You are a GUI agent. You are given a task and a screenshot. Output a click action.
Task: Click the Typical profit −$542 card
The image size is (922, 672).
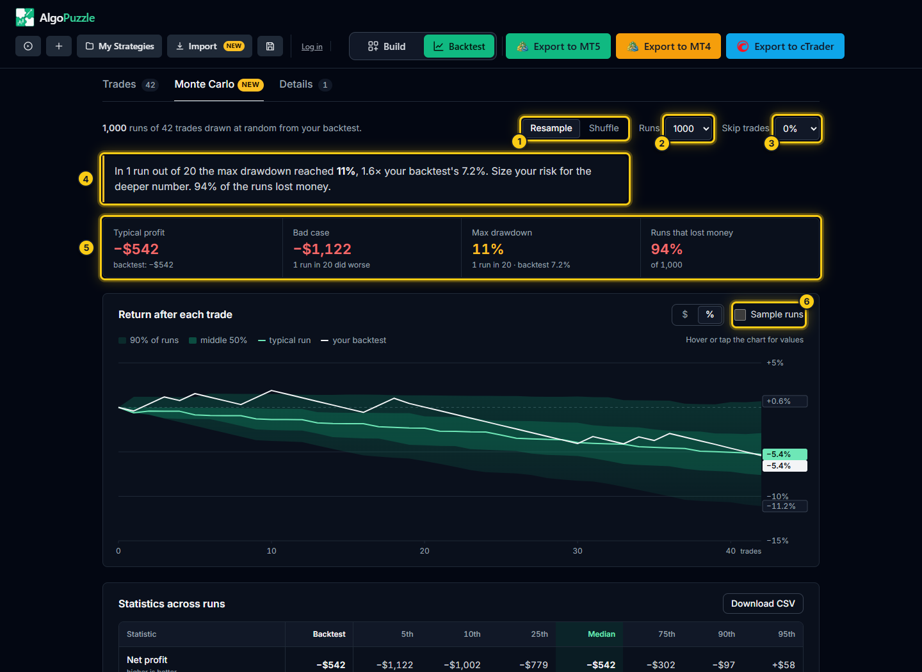(193, 248)
